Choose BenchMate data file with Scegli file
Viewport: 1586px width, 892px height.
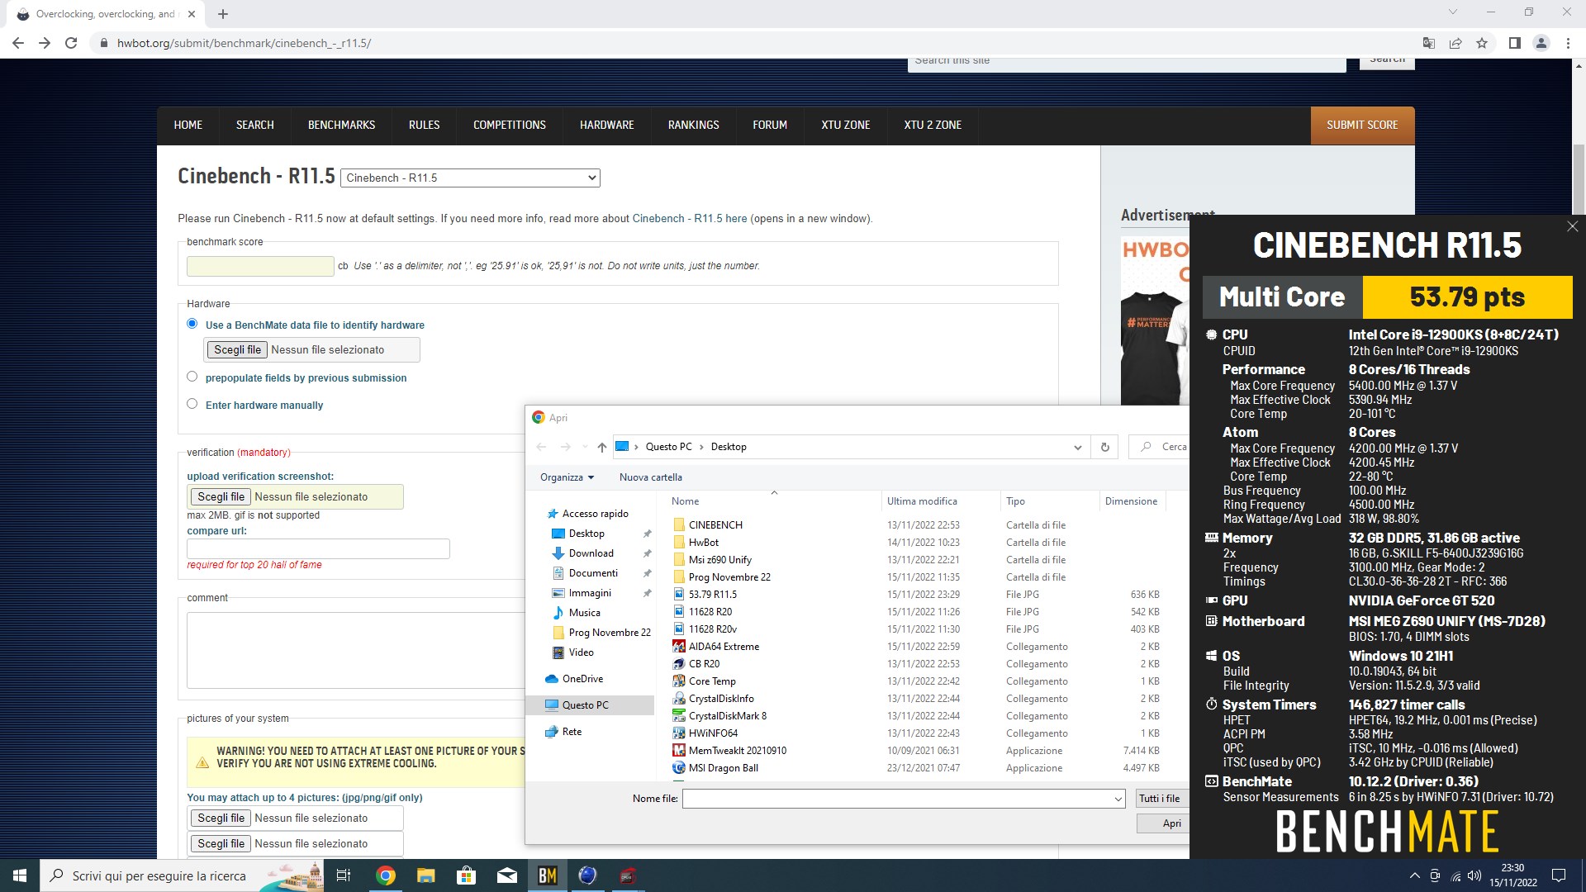point(237,349)
